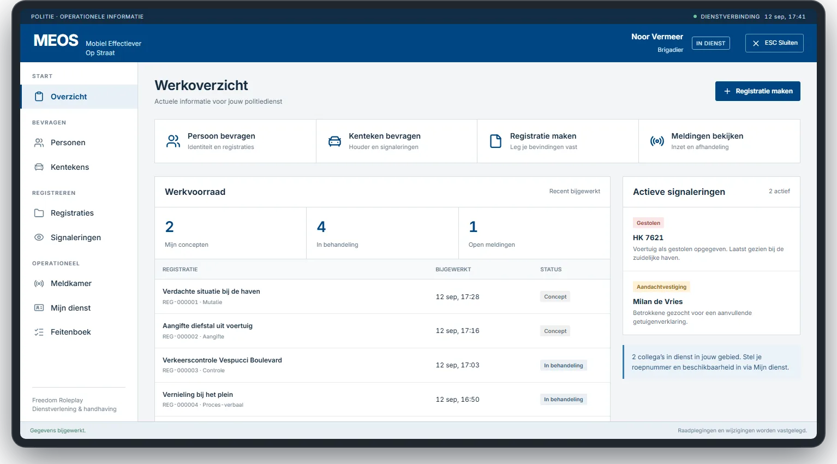The height and width of the screenshot is (464, 837).
Task: Click the Mijn concepten counter tile
Action: click(231, 233)
